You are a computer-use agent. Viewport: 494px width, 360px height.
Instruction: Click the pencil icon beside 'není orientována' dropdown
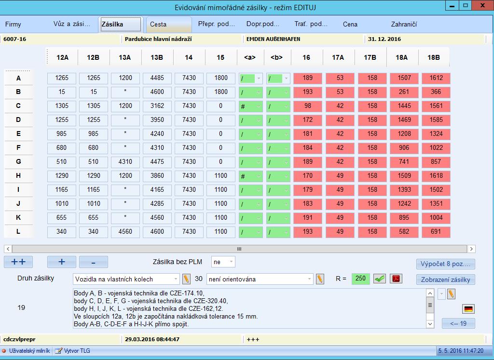coord(320,279)
